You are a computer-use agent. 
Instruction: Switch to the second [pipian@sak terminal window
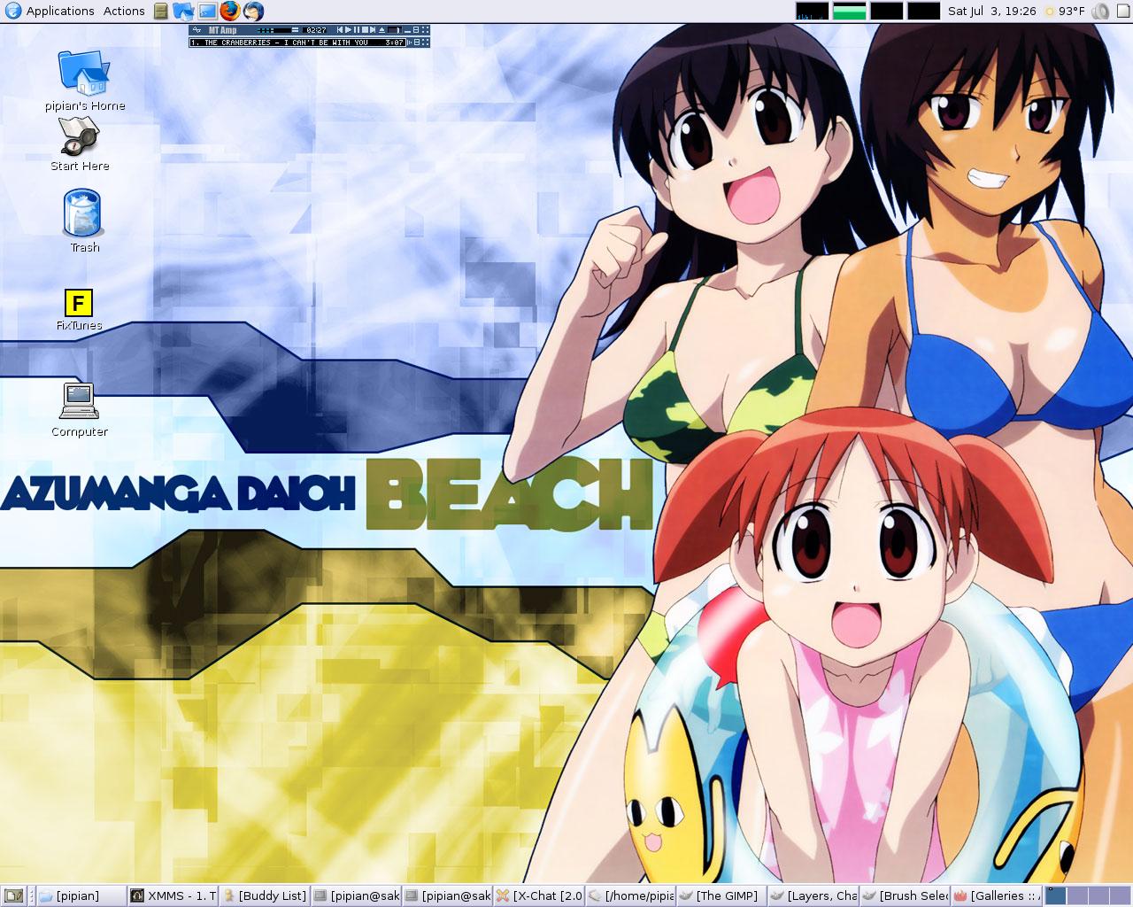448,895
